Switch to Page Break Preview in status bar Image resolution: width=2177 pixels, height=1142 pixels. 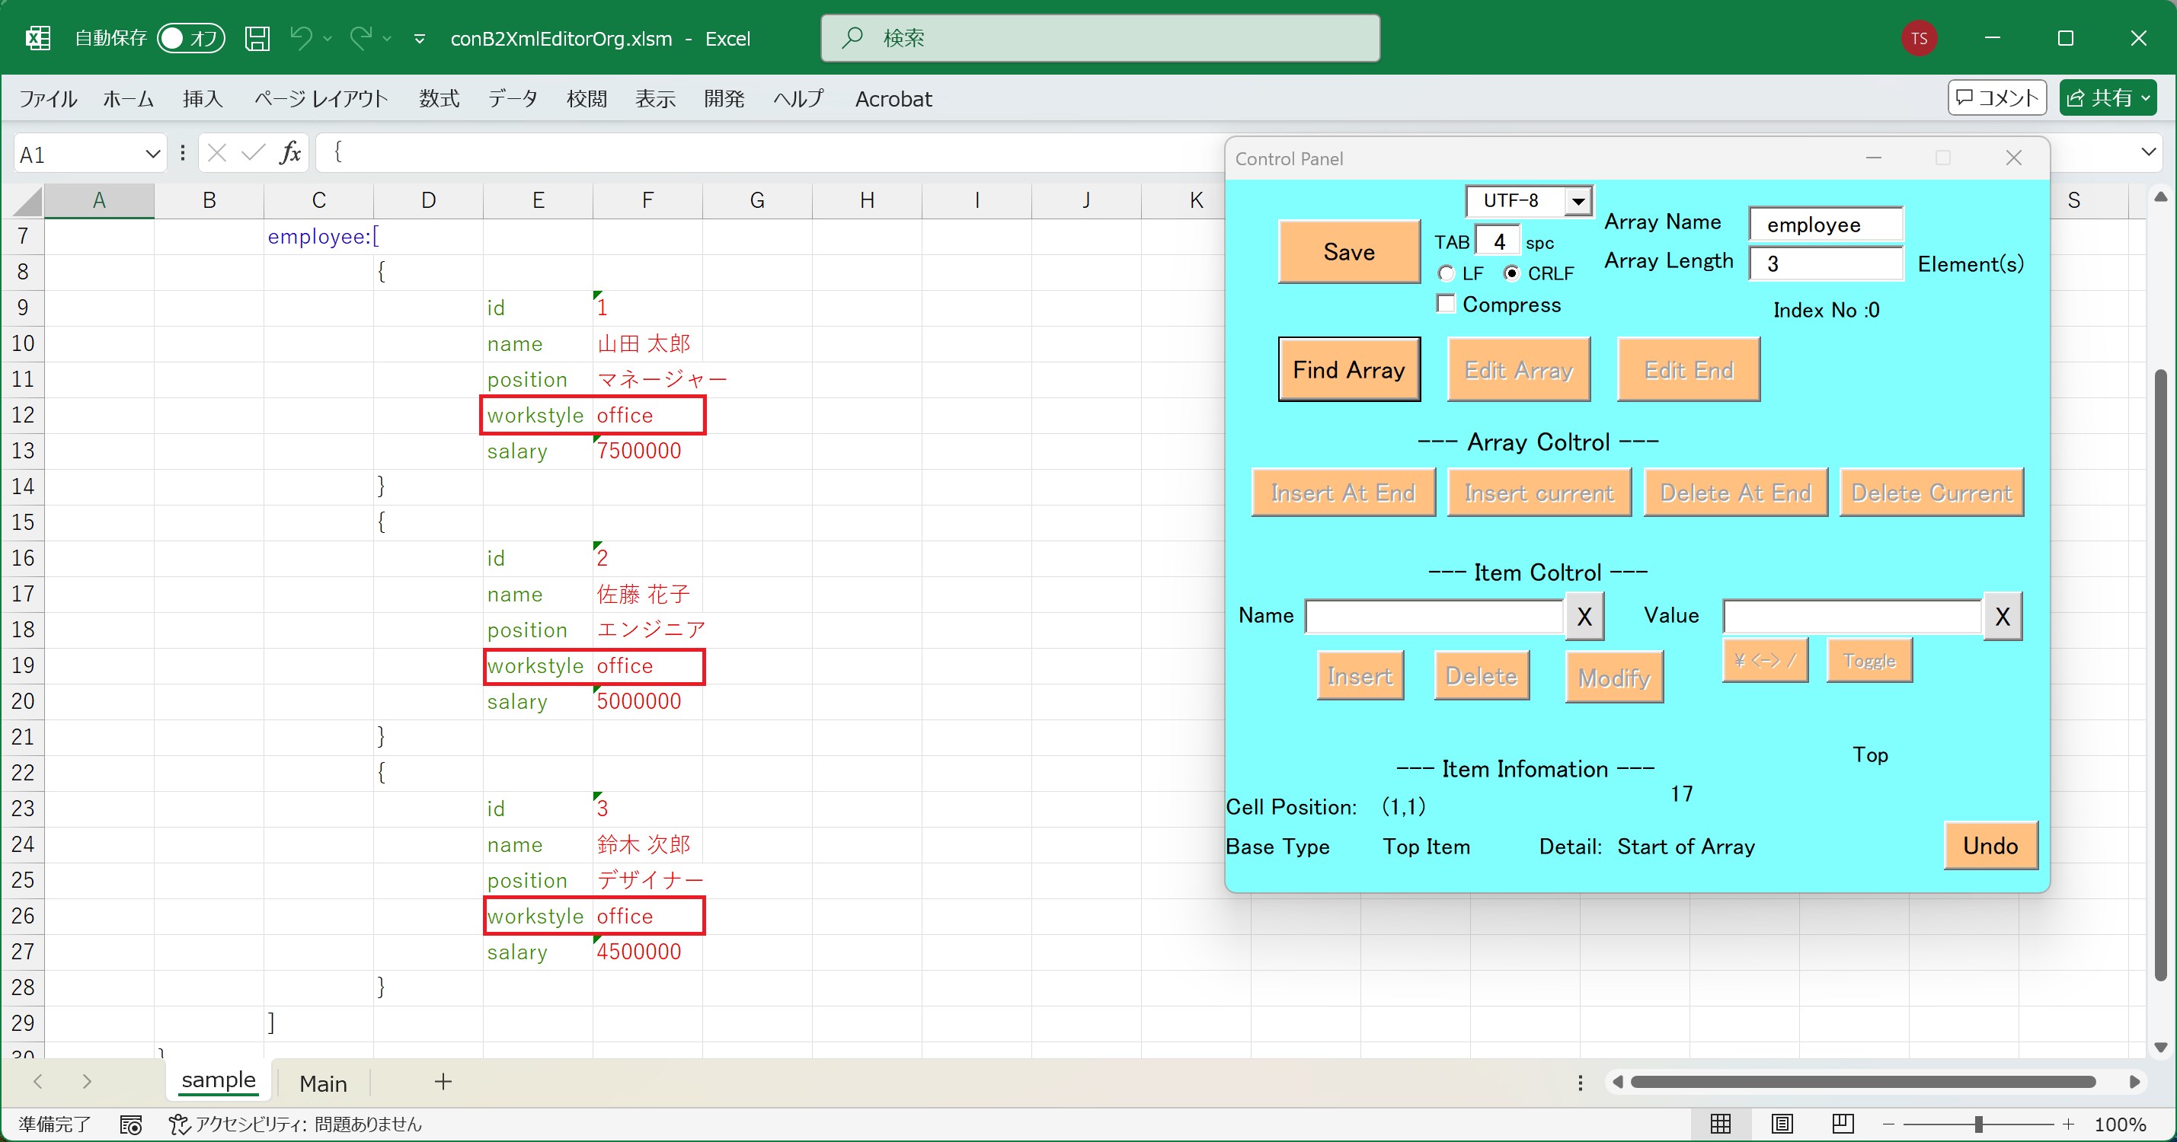pos(1843,1124)
